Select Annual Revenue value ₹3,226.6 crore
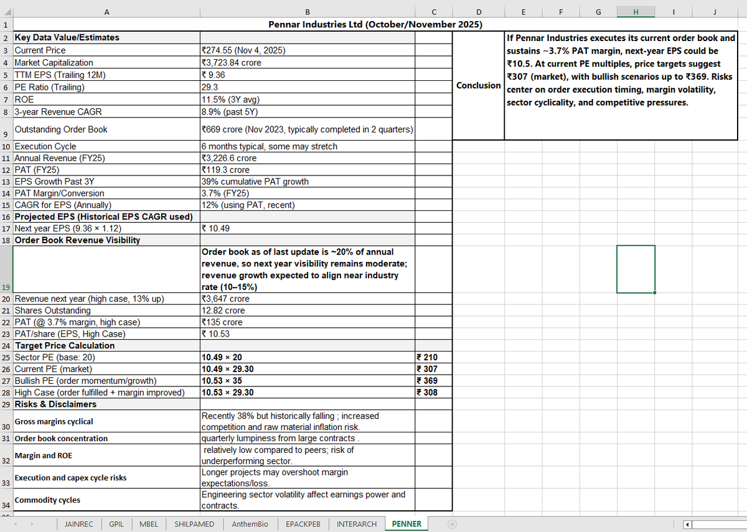The image size is (747, 532). [308, 158]
